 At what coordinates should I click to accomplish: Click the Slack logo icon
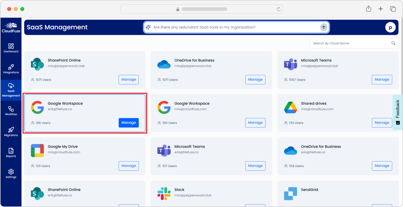click(x=164, y=194)
